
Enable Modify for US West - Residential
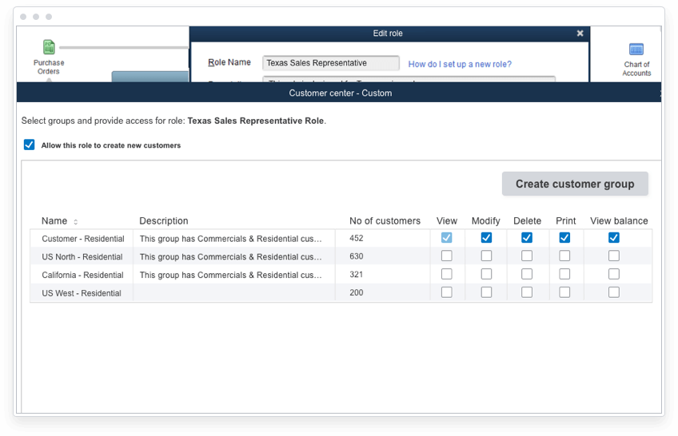(x=486, y=292)
